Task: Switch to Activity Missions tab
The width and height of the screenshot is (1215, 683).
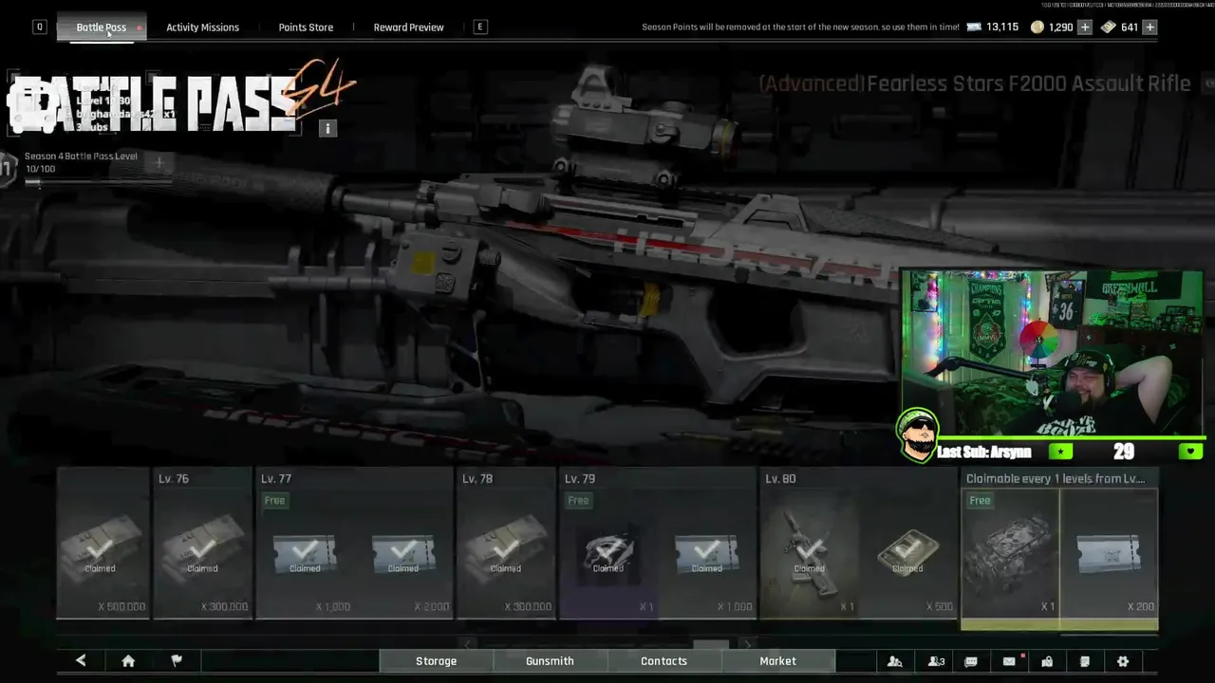Action: point(203,28)
